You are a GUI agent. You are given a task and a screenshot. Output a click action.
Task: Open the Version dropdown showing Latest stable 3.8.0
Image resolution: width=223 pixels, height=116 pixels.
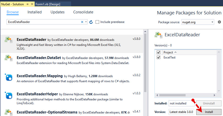pyautogui.click(x=182, y=112)
